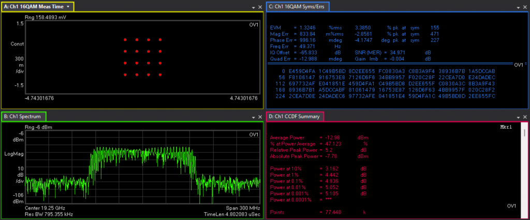Click the Center 19.25 GHz frequency label
This screenshot has width=530, height=220.
[46, 207]
